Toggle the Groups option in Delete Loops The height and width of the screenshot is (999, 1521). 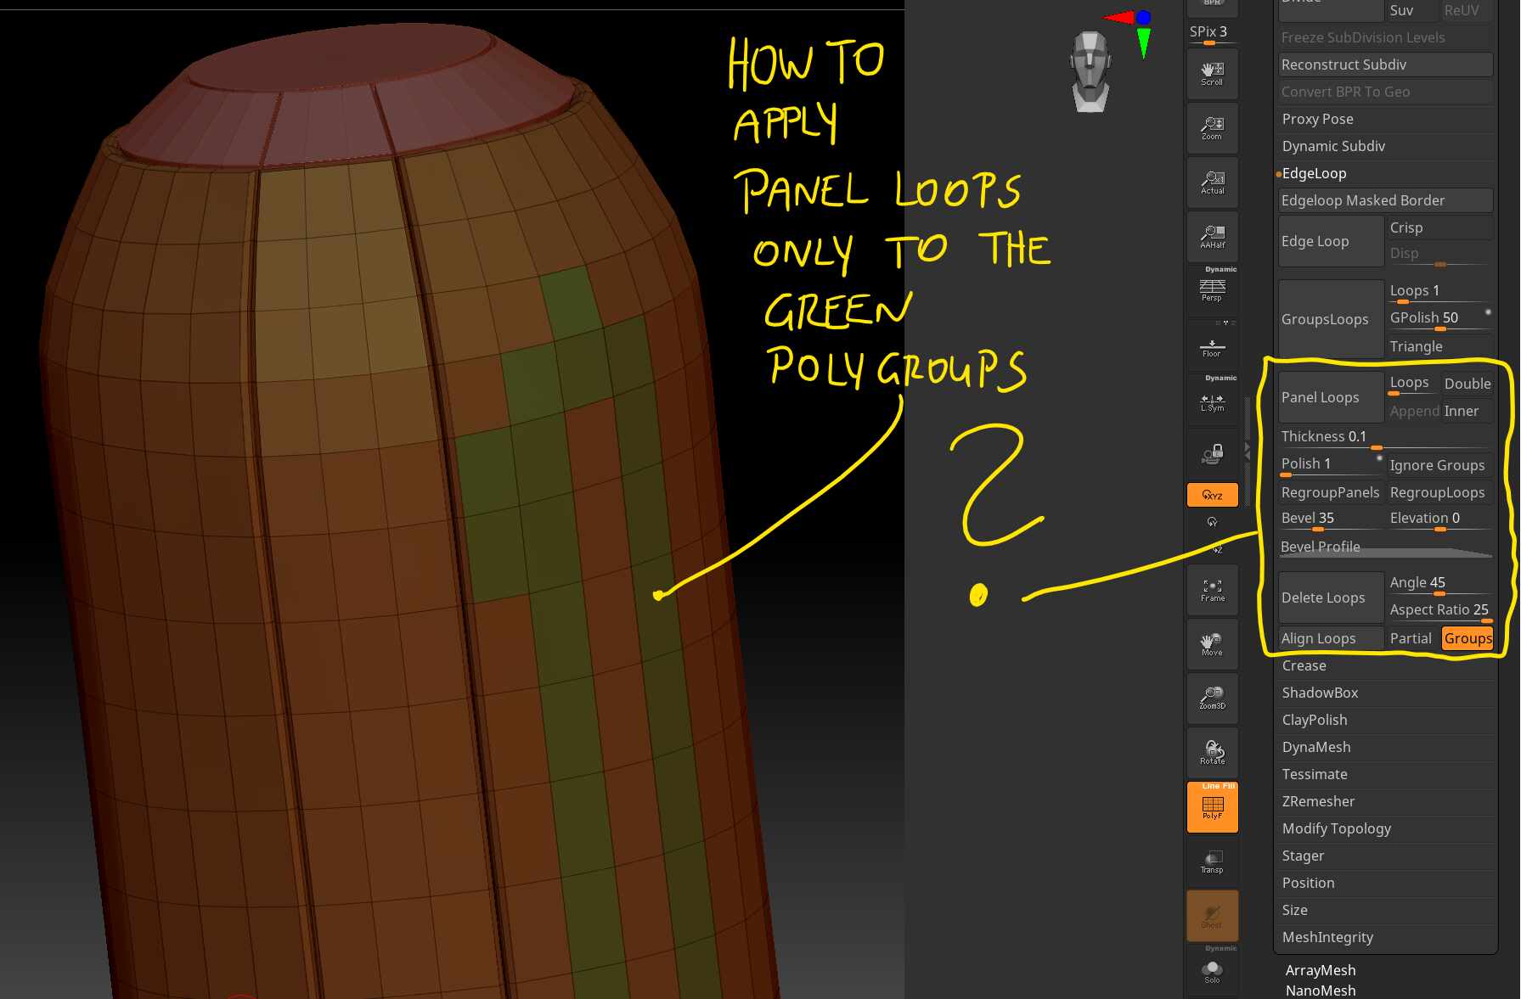[1467, 638]
